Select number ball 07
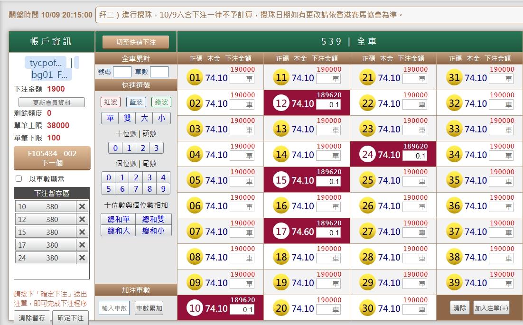The width and height of the screenshot is (523, 325). click(x=195, y=232)
